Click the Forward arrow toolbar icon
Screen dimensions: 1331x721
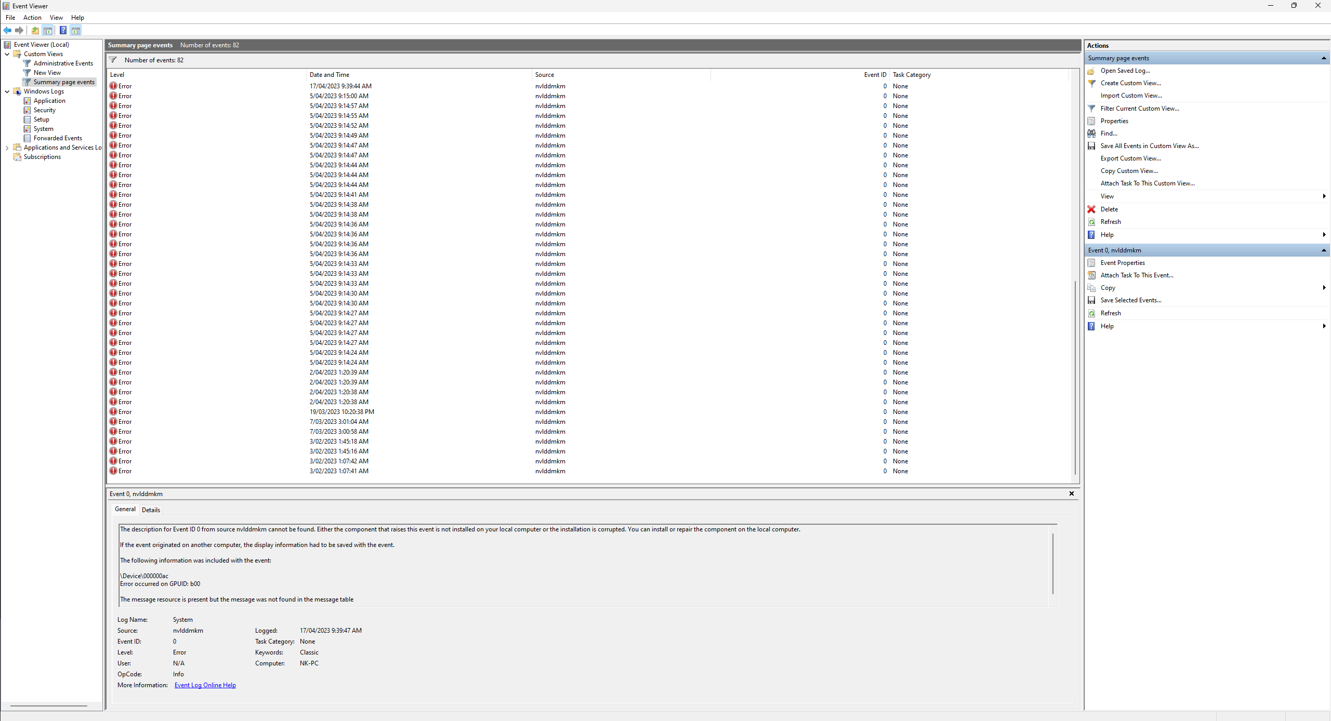pos(19,30)
